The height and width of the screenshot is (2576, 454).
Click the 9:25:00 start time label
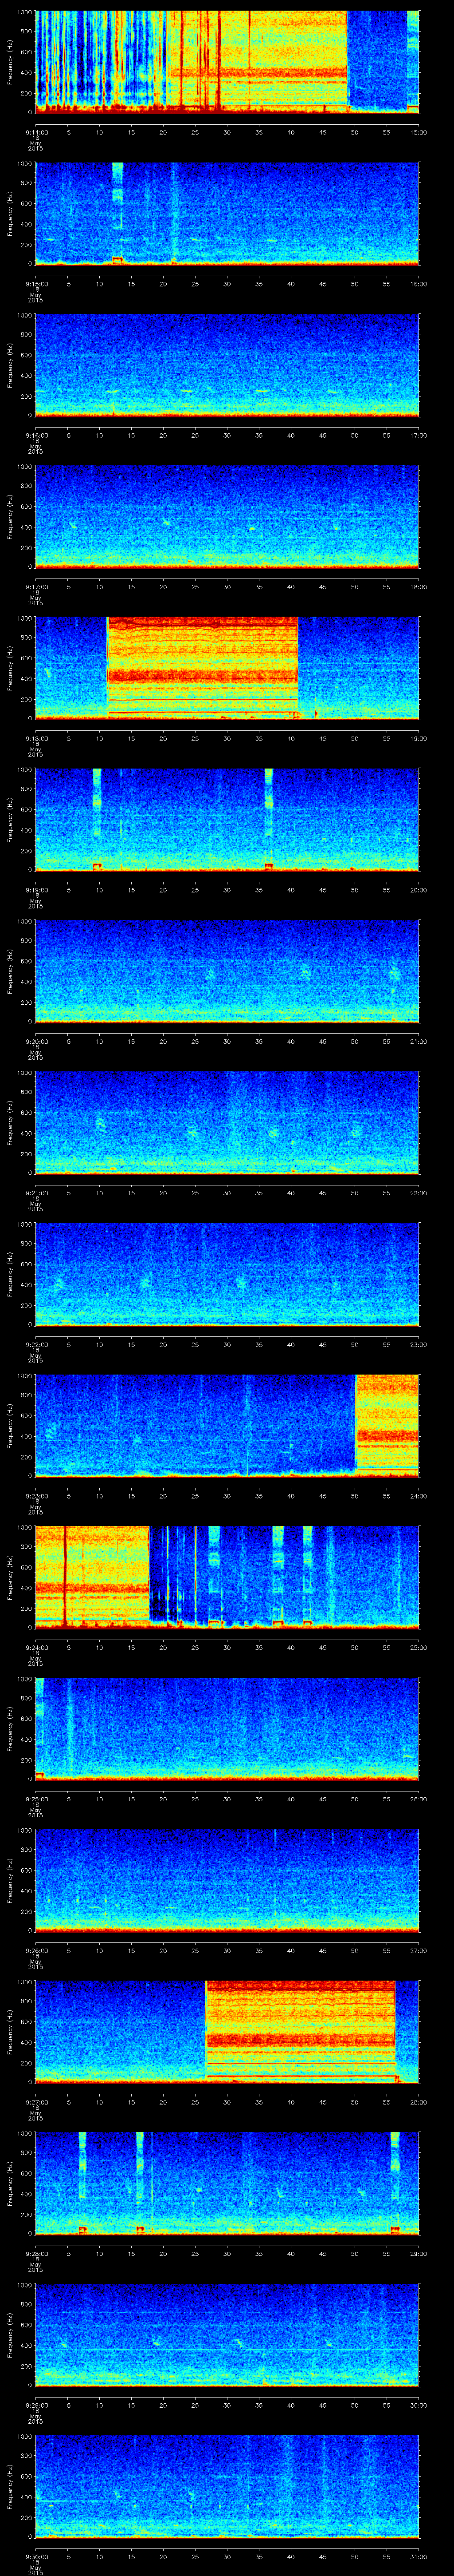(x=36, y=1799)
